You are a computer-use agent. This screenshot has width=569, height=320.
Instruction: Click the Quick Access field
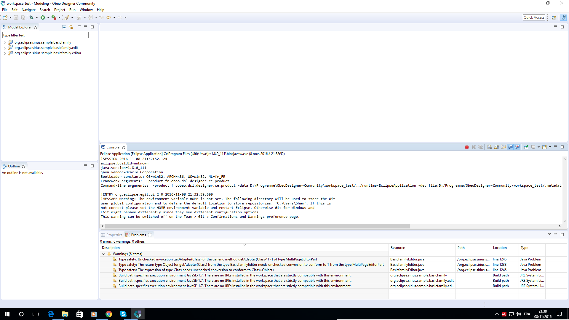(x=534, y=17)
